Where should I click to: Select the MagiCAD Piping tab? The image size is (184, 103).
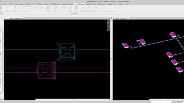pyautogui.click(x=79, y=4)
